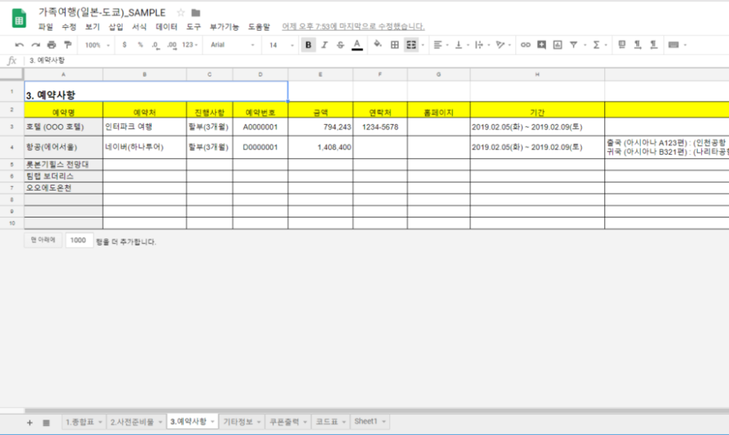Click the insert chart icon

[557, 45]
